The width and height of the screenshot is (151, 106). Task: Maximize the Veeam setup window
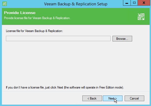coord(134,3)
